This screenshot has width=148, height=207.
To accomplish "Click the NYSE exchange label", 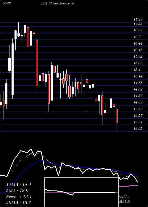I will click(x=7, y=4).
